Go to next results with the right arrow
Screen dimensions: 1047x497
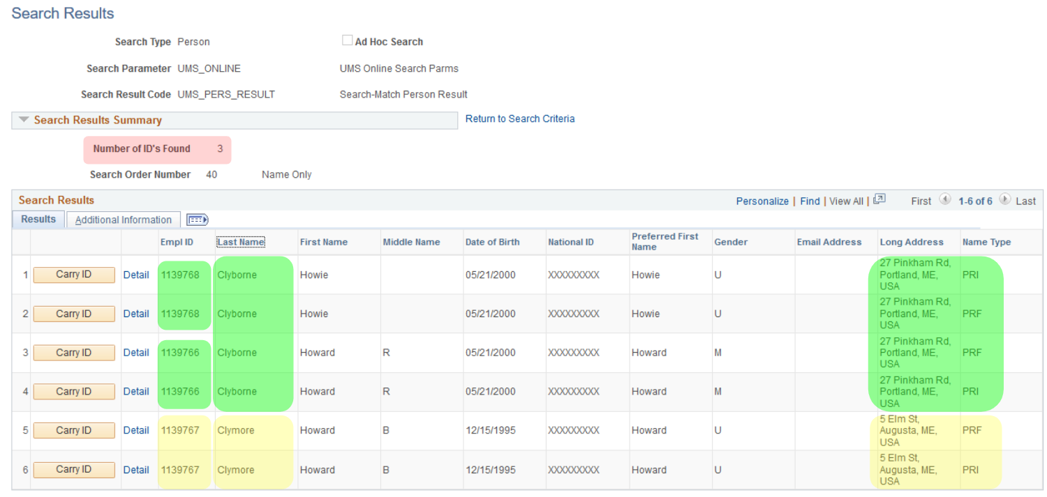pyautogui.click(x=1004, y=199)
